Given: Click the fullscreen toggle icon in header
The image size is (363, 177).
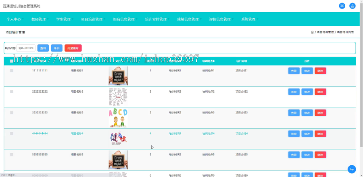Looking at the screenshot, I should click(x=342, y=6).
